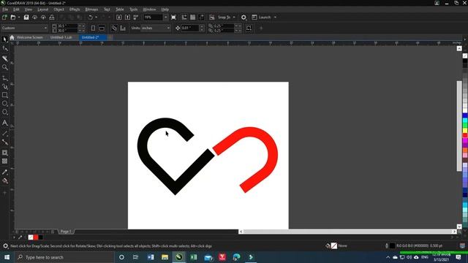
Task: Select the Pick tool
Action: coord(4,39)
